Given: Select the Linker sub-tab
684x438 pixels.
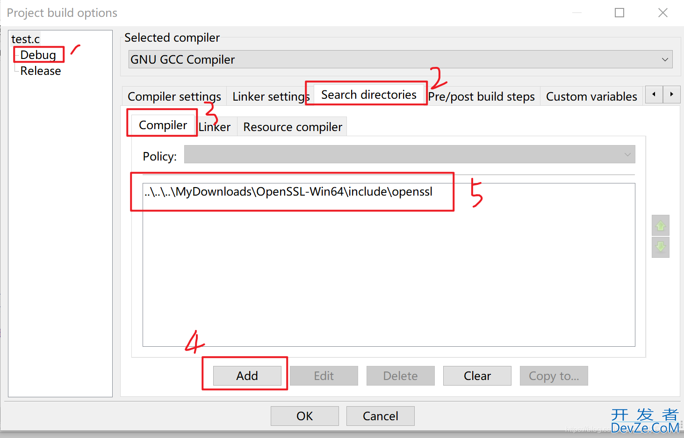Looking at the screenshot, I should pyautogui.click(x=215, y=127).
